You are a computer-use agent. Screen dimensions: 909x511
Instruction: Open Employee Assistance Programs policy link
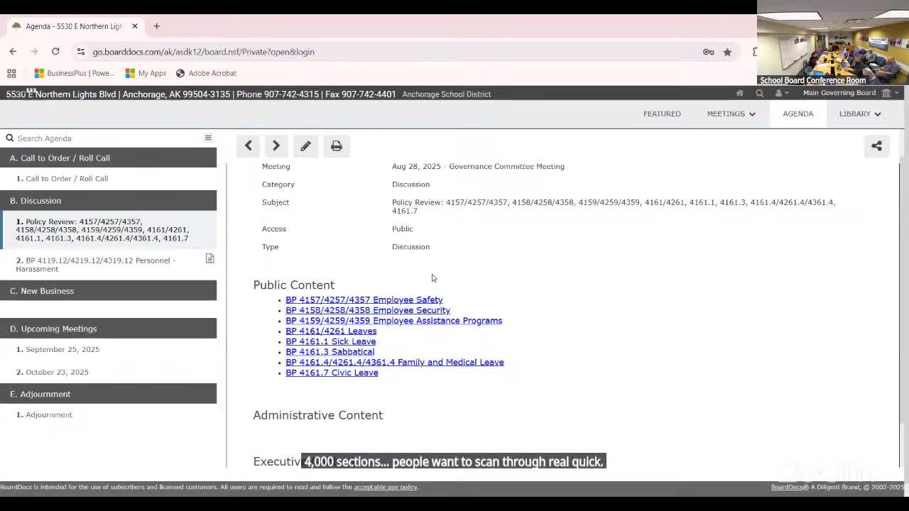(393, 321)
